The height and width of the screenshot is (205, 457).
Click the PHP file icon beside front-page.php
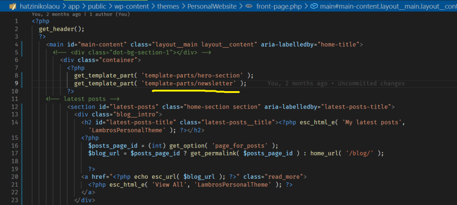click(x=249, y=6)
